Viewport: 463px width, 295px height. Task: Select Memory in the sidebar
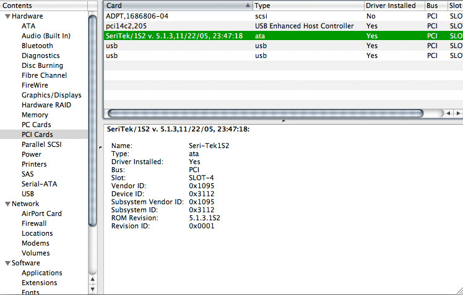pyautogui.click(x=35, y=115)
